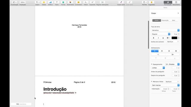
Task: Switch to the Mais tab
Action: [x=174, y=21]
